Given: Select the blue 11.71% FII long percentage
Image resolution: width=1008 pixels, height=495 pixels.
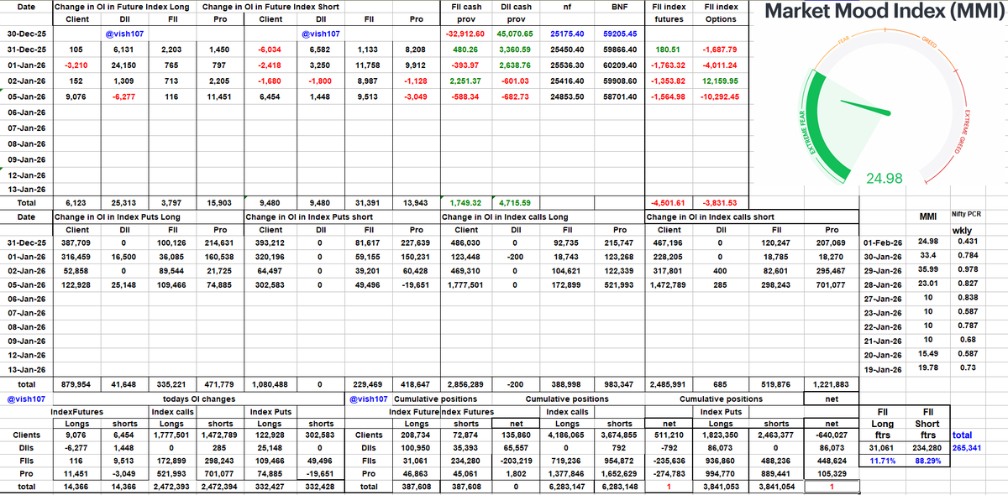Looking at the screenshot, I should click(x=884, y=463).
